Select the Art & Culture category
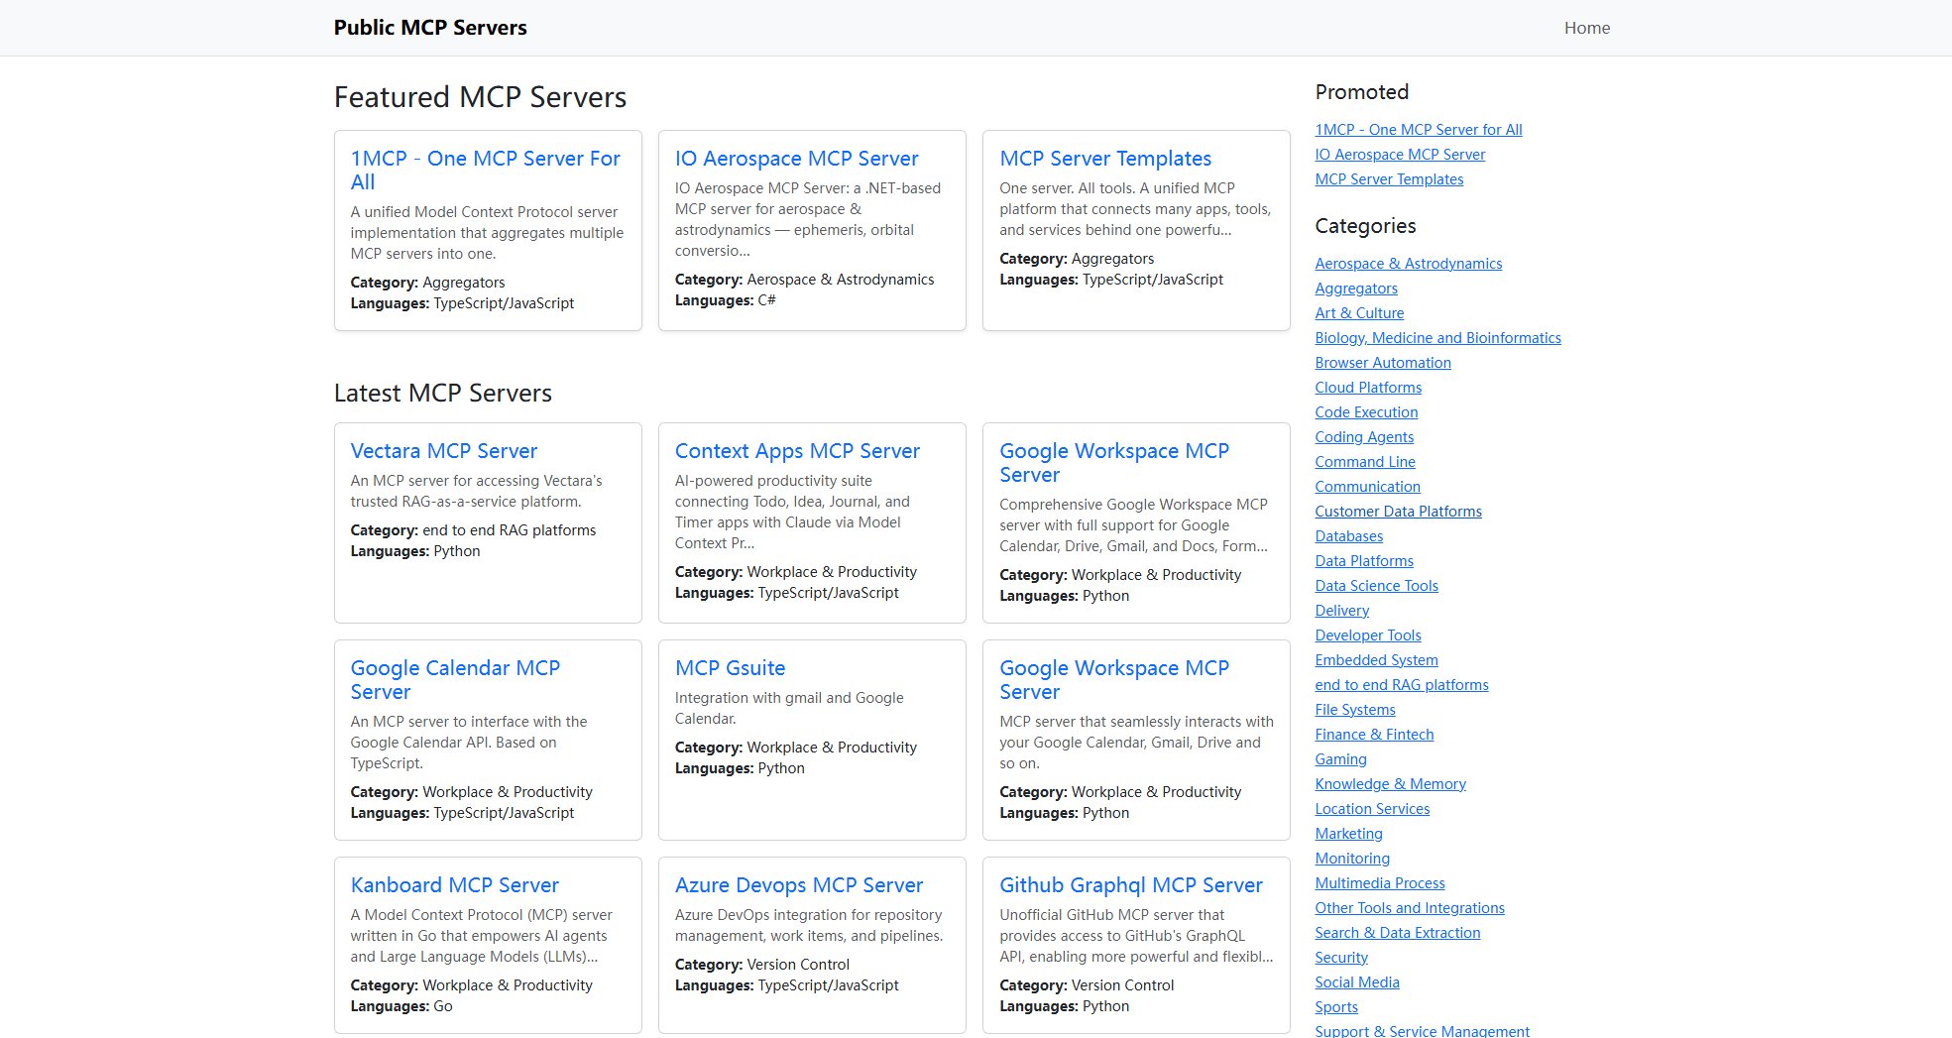 tap(1359, 313)
